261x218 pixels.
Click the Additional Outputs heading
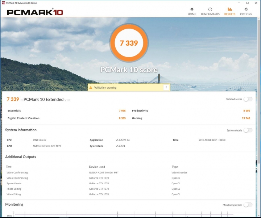click(x=20, y=157)
